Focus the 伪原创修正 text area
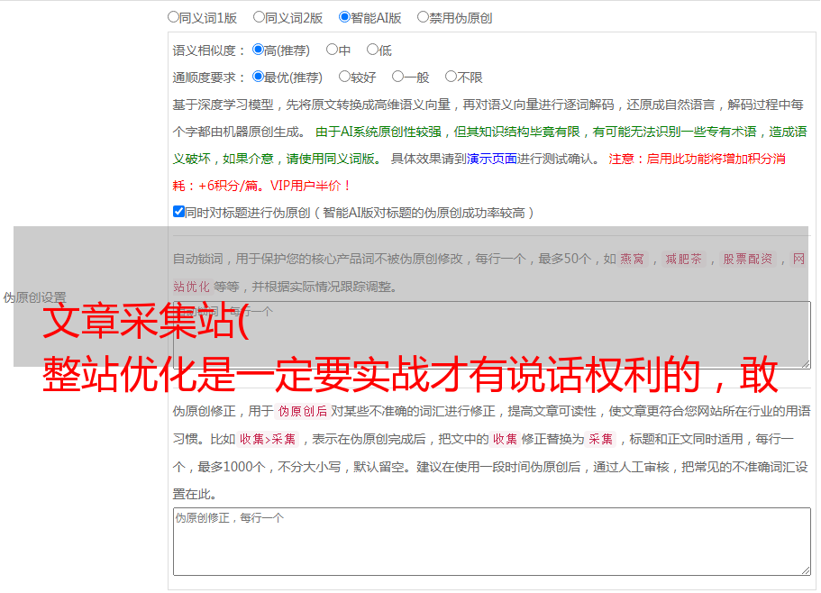Image resolution: width=821 pixels, height=593 pixels. tap(491, 541)
